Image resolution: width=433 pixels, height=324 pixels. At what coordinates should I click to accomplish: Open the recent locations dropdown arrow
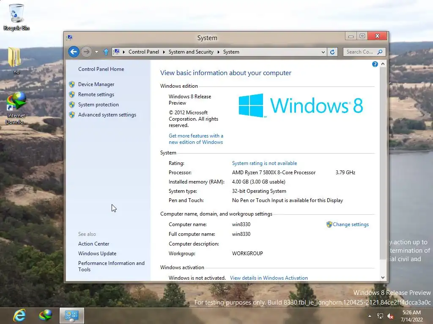[97, 52]
